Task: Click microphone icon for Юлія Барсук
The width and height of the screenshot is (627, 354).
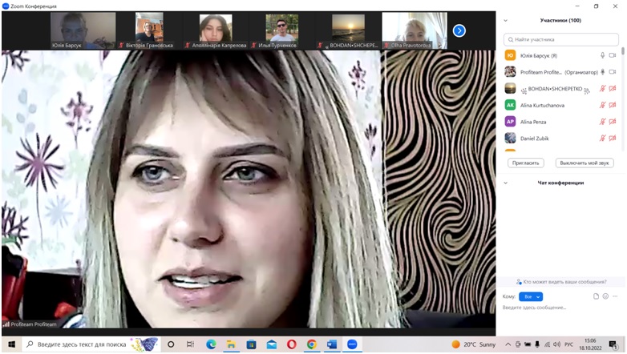Action: coord(602,55)
